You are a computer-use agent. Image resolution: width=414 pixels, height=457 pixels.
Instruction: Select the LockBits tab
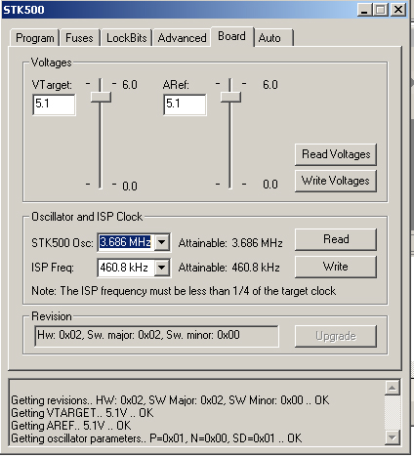(127, 38)
